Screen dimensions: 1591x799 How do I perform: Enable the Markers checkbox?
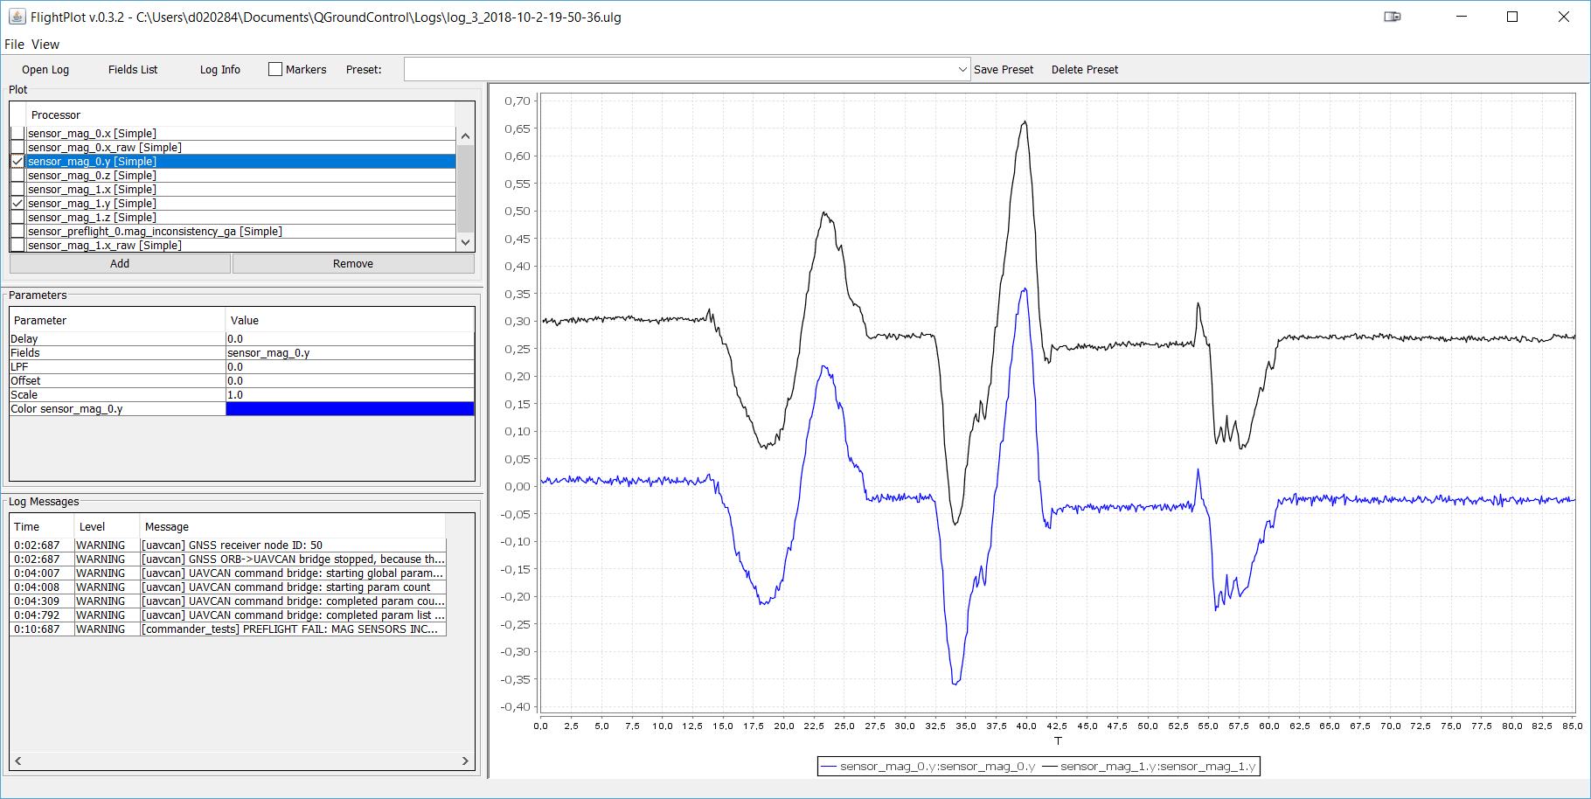[275, 68]
